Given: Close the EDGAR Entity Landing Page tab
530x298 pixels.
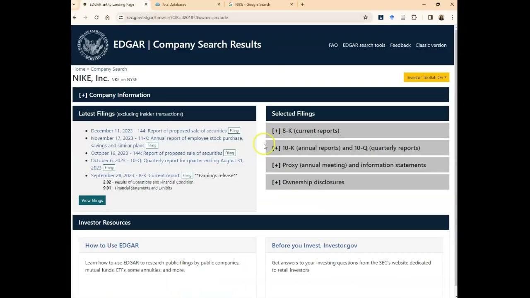Looking at the screenshot, I should click(146, 5).
